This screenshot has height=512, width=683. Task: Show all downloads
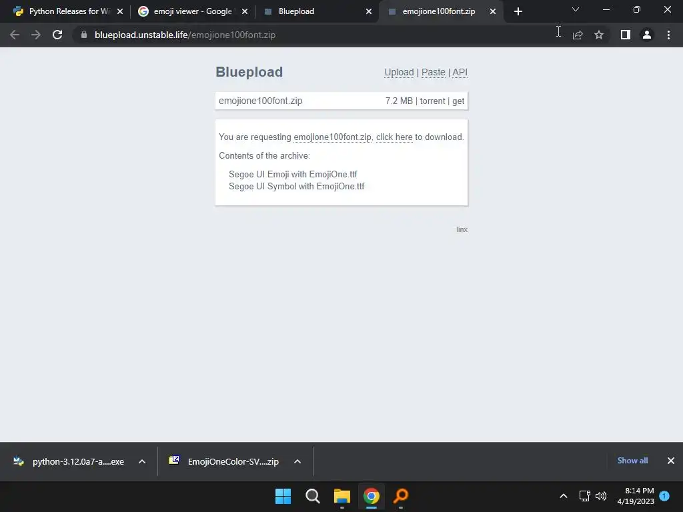tap(632, 461)
